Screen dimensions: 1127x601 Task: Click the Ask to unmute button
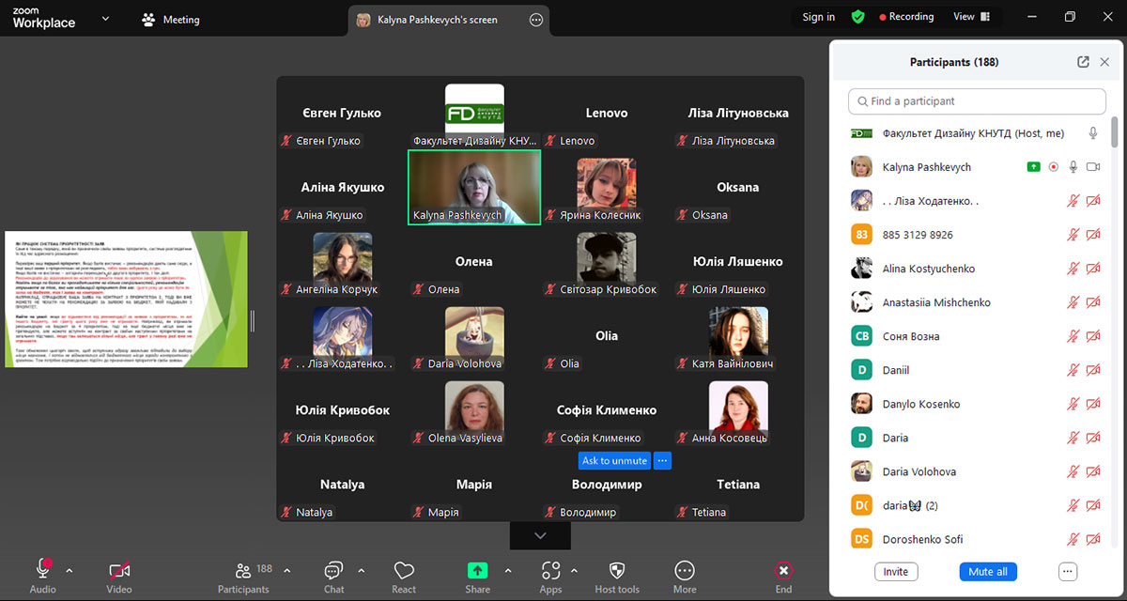tap(614, 461)
